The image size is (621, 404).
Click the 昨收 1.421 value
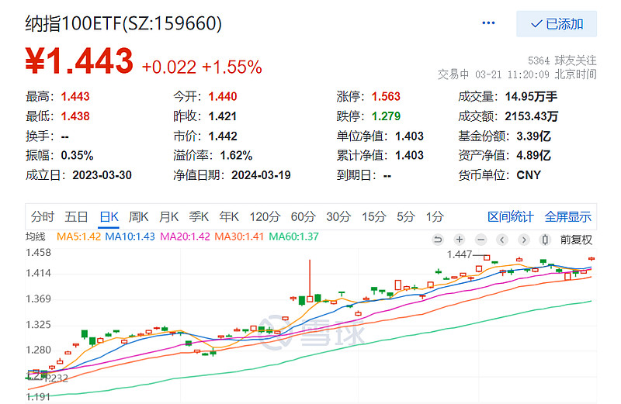pyautogui.click(x=223, y=116)
